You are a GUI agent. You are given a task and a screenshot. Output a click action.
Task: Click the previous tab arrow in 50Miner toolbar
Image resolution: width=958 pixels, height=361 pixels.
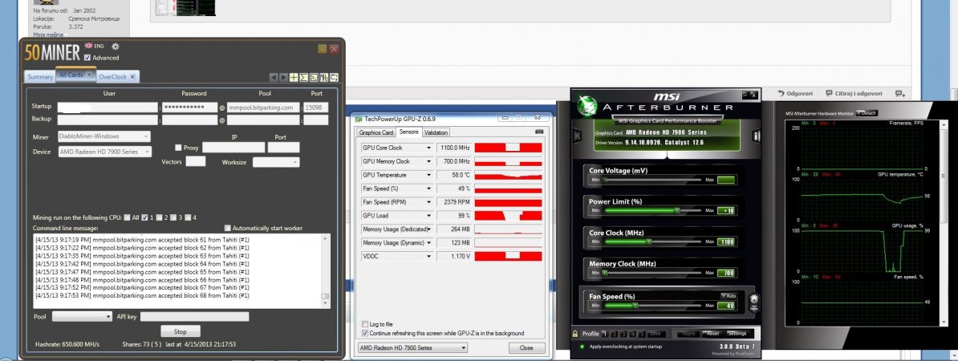pos(274,77)
